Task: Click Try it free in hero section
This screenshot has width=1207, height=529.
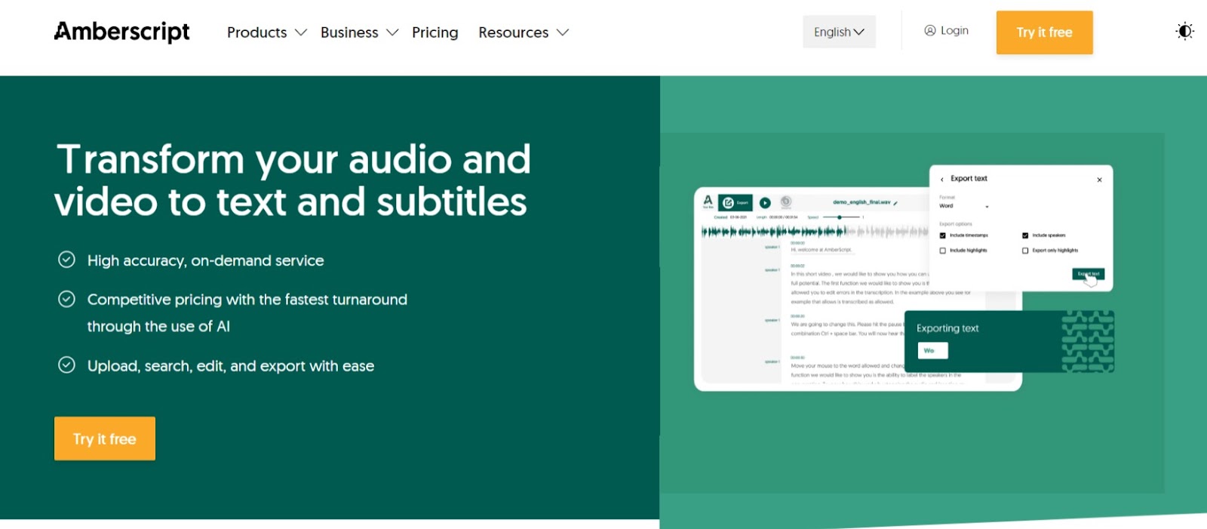Action: pyautogui.click(x=105, y=438)
